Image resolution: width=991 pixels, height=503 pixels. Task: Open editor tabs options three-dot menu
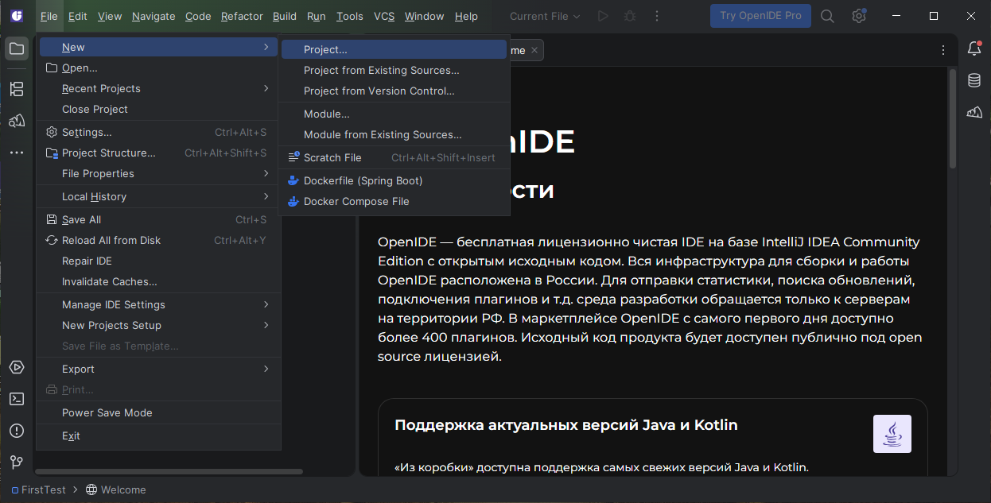coord(944,50)
